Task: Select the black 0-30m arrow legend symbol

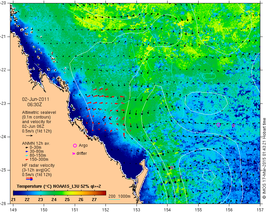Action: point(27,148)
